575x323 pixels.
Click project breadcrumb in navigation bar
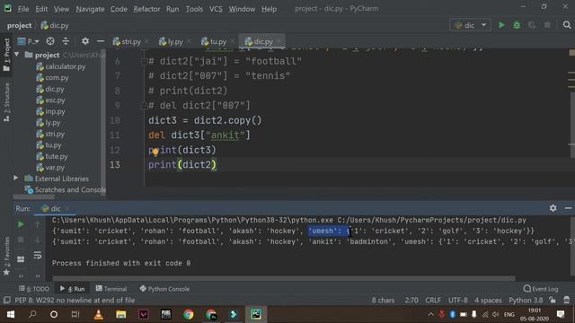coord(19,25)
